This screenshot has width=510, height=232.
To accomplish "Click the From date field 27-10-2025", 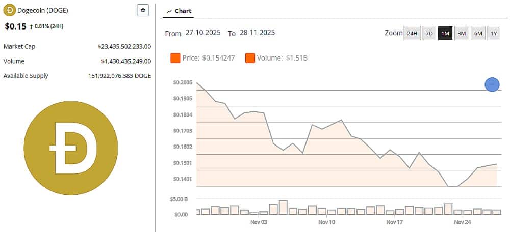I will pos(203,33).
